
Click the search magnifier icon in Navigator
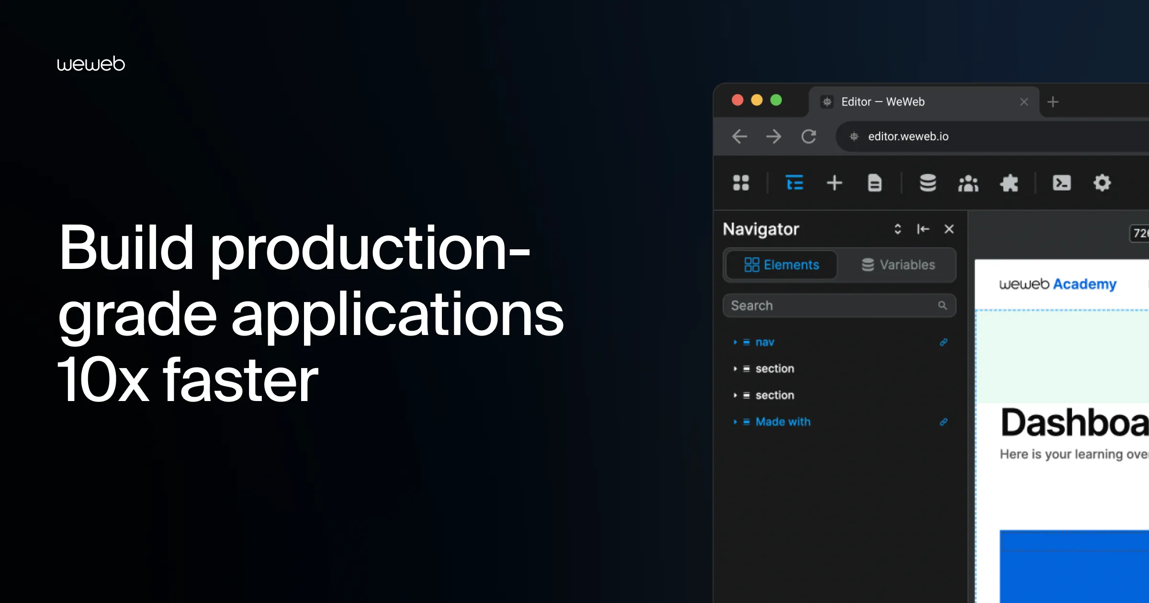(x=942, y=305)
